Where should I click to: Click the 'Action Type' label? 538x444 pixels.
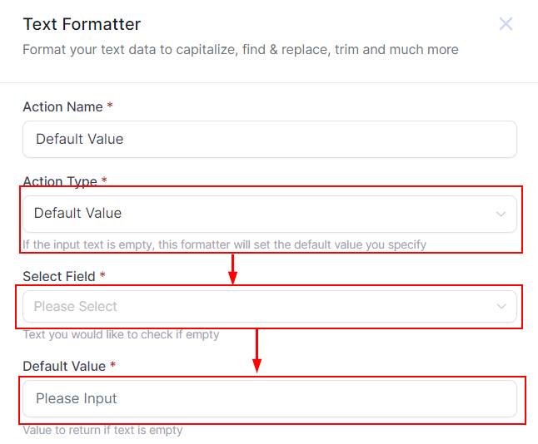[60, 181]
